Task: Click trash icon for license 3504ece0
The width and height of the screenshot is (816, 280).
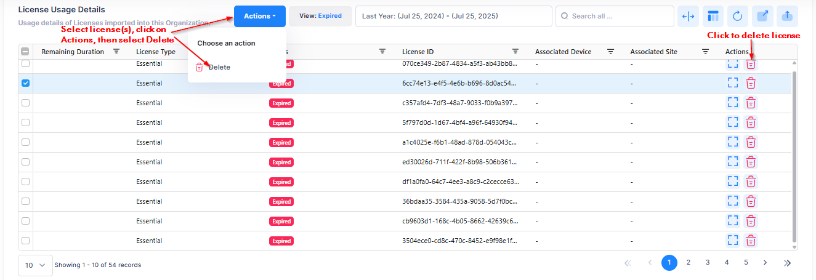Action: click(751, 241)
